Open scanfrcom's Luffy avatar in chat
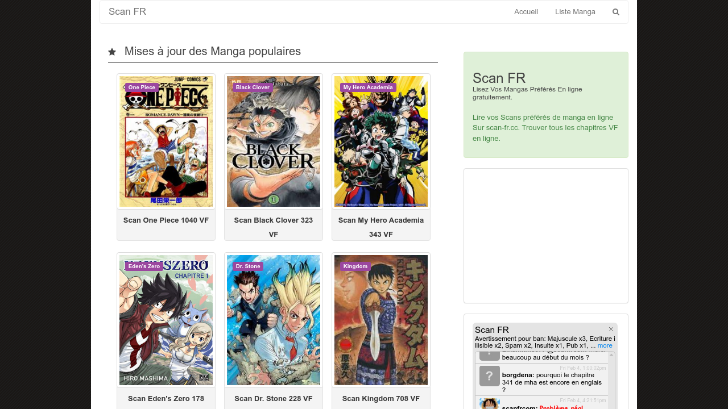The height and width of the screenshot is (409, 728). pos(489,403)
